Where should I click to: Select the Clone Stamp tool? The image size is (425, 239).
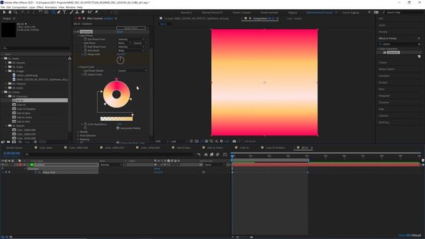click(x=77, y=12)
